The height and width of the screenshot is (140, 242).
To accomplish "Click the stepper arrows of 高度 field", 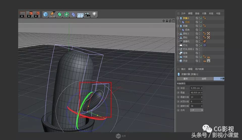I will tap(202, 93).
